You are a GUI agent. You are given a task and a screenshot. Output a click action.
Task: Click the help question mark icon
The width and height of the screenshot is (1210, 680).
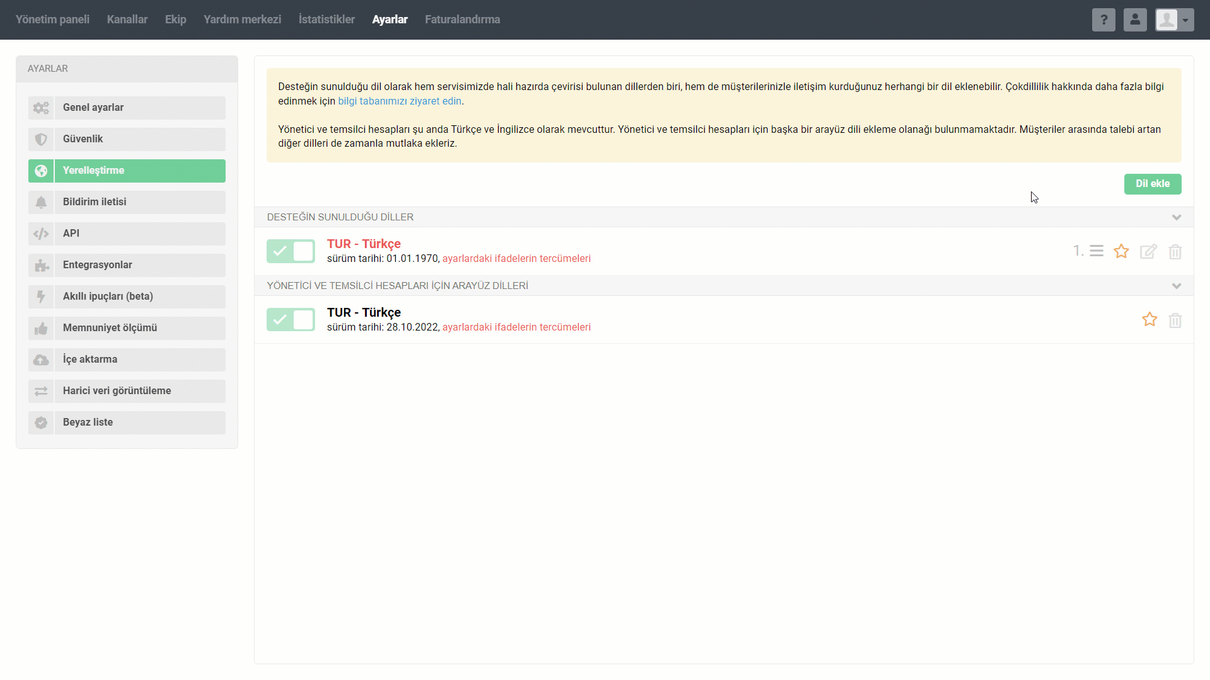point(1103,20)
